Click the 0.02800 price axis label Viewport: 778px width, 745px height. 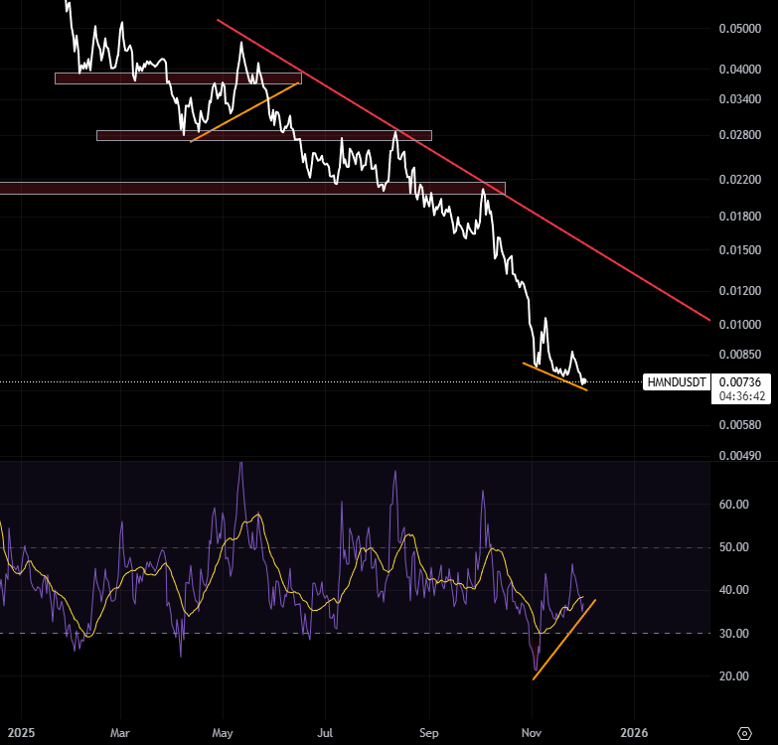740,134
